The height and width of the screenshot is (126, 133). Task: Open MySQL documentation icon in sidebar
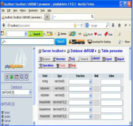[26, 77]
